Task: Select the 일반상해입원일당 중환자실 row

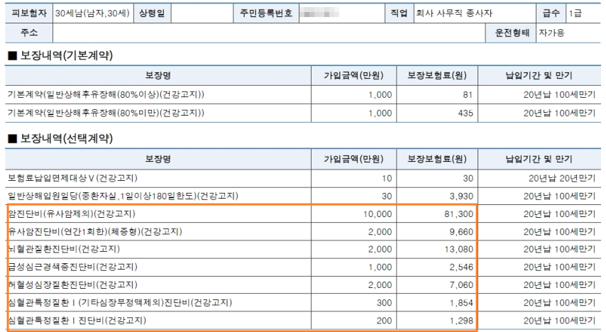Action: point(303,197)
